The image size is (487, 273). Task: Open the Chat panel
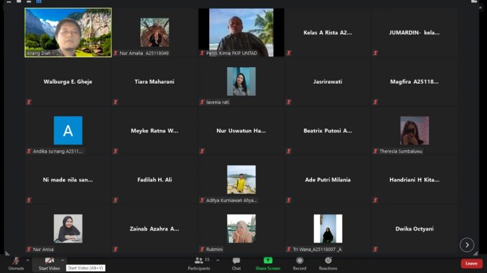[x=236, y=263]
